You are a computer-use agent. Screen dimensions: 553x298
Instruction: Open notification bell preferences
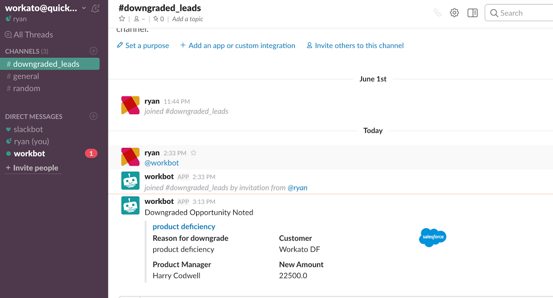coord(95,8)
